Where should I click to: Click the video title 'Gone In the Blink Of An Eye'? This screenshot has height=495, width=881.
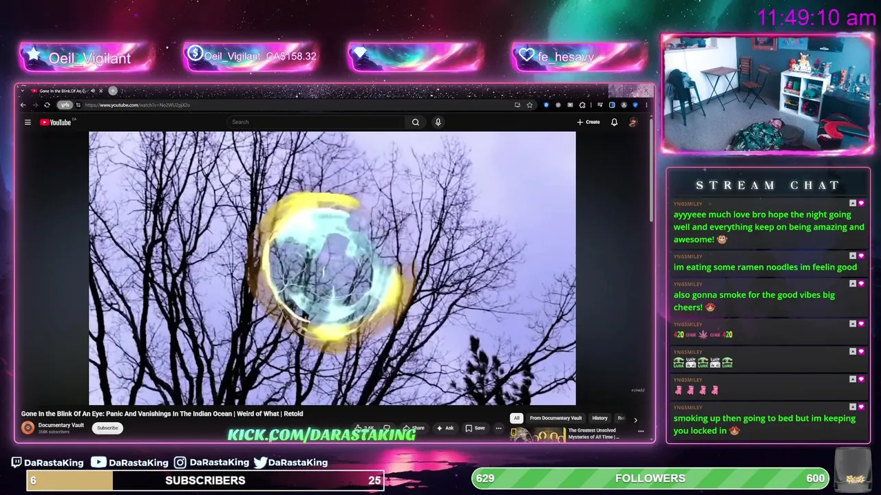tap(162, 414)
